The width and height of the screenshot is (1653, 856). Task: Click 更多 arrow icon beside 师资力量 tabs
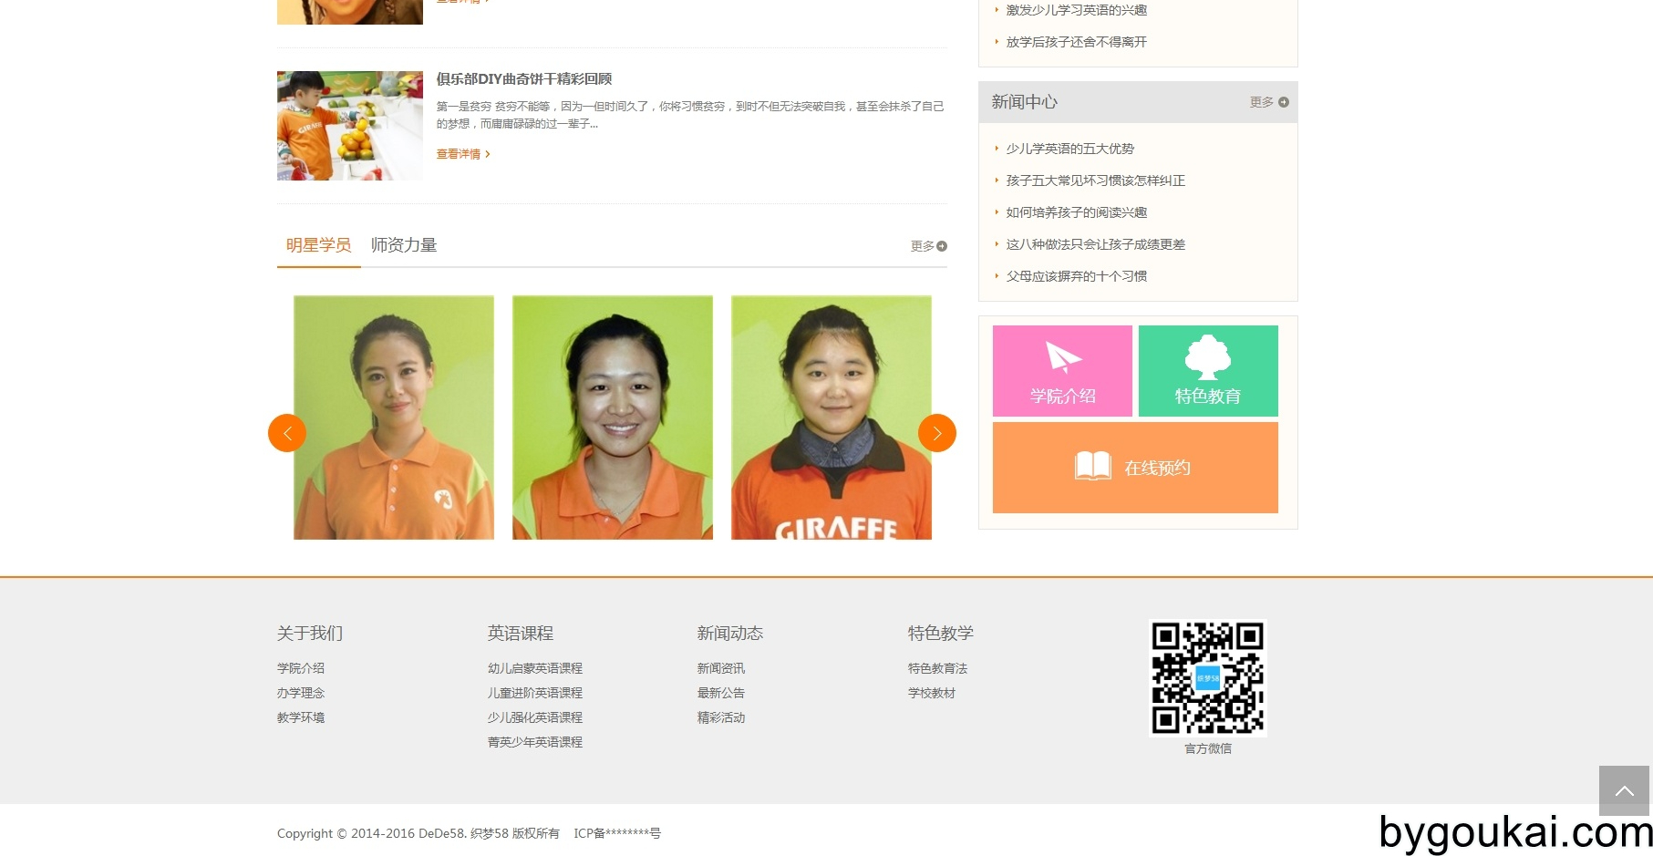942,246
